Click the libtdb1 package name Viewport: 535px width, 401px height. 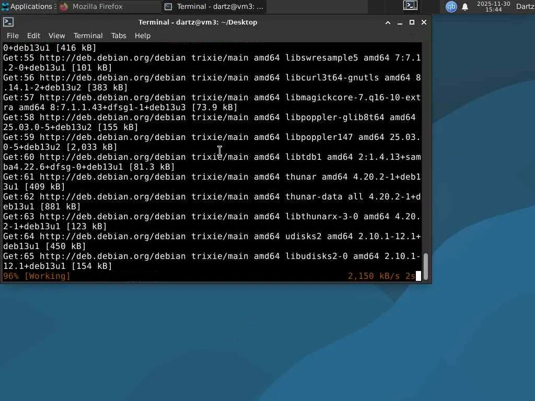[304, 157]
